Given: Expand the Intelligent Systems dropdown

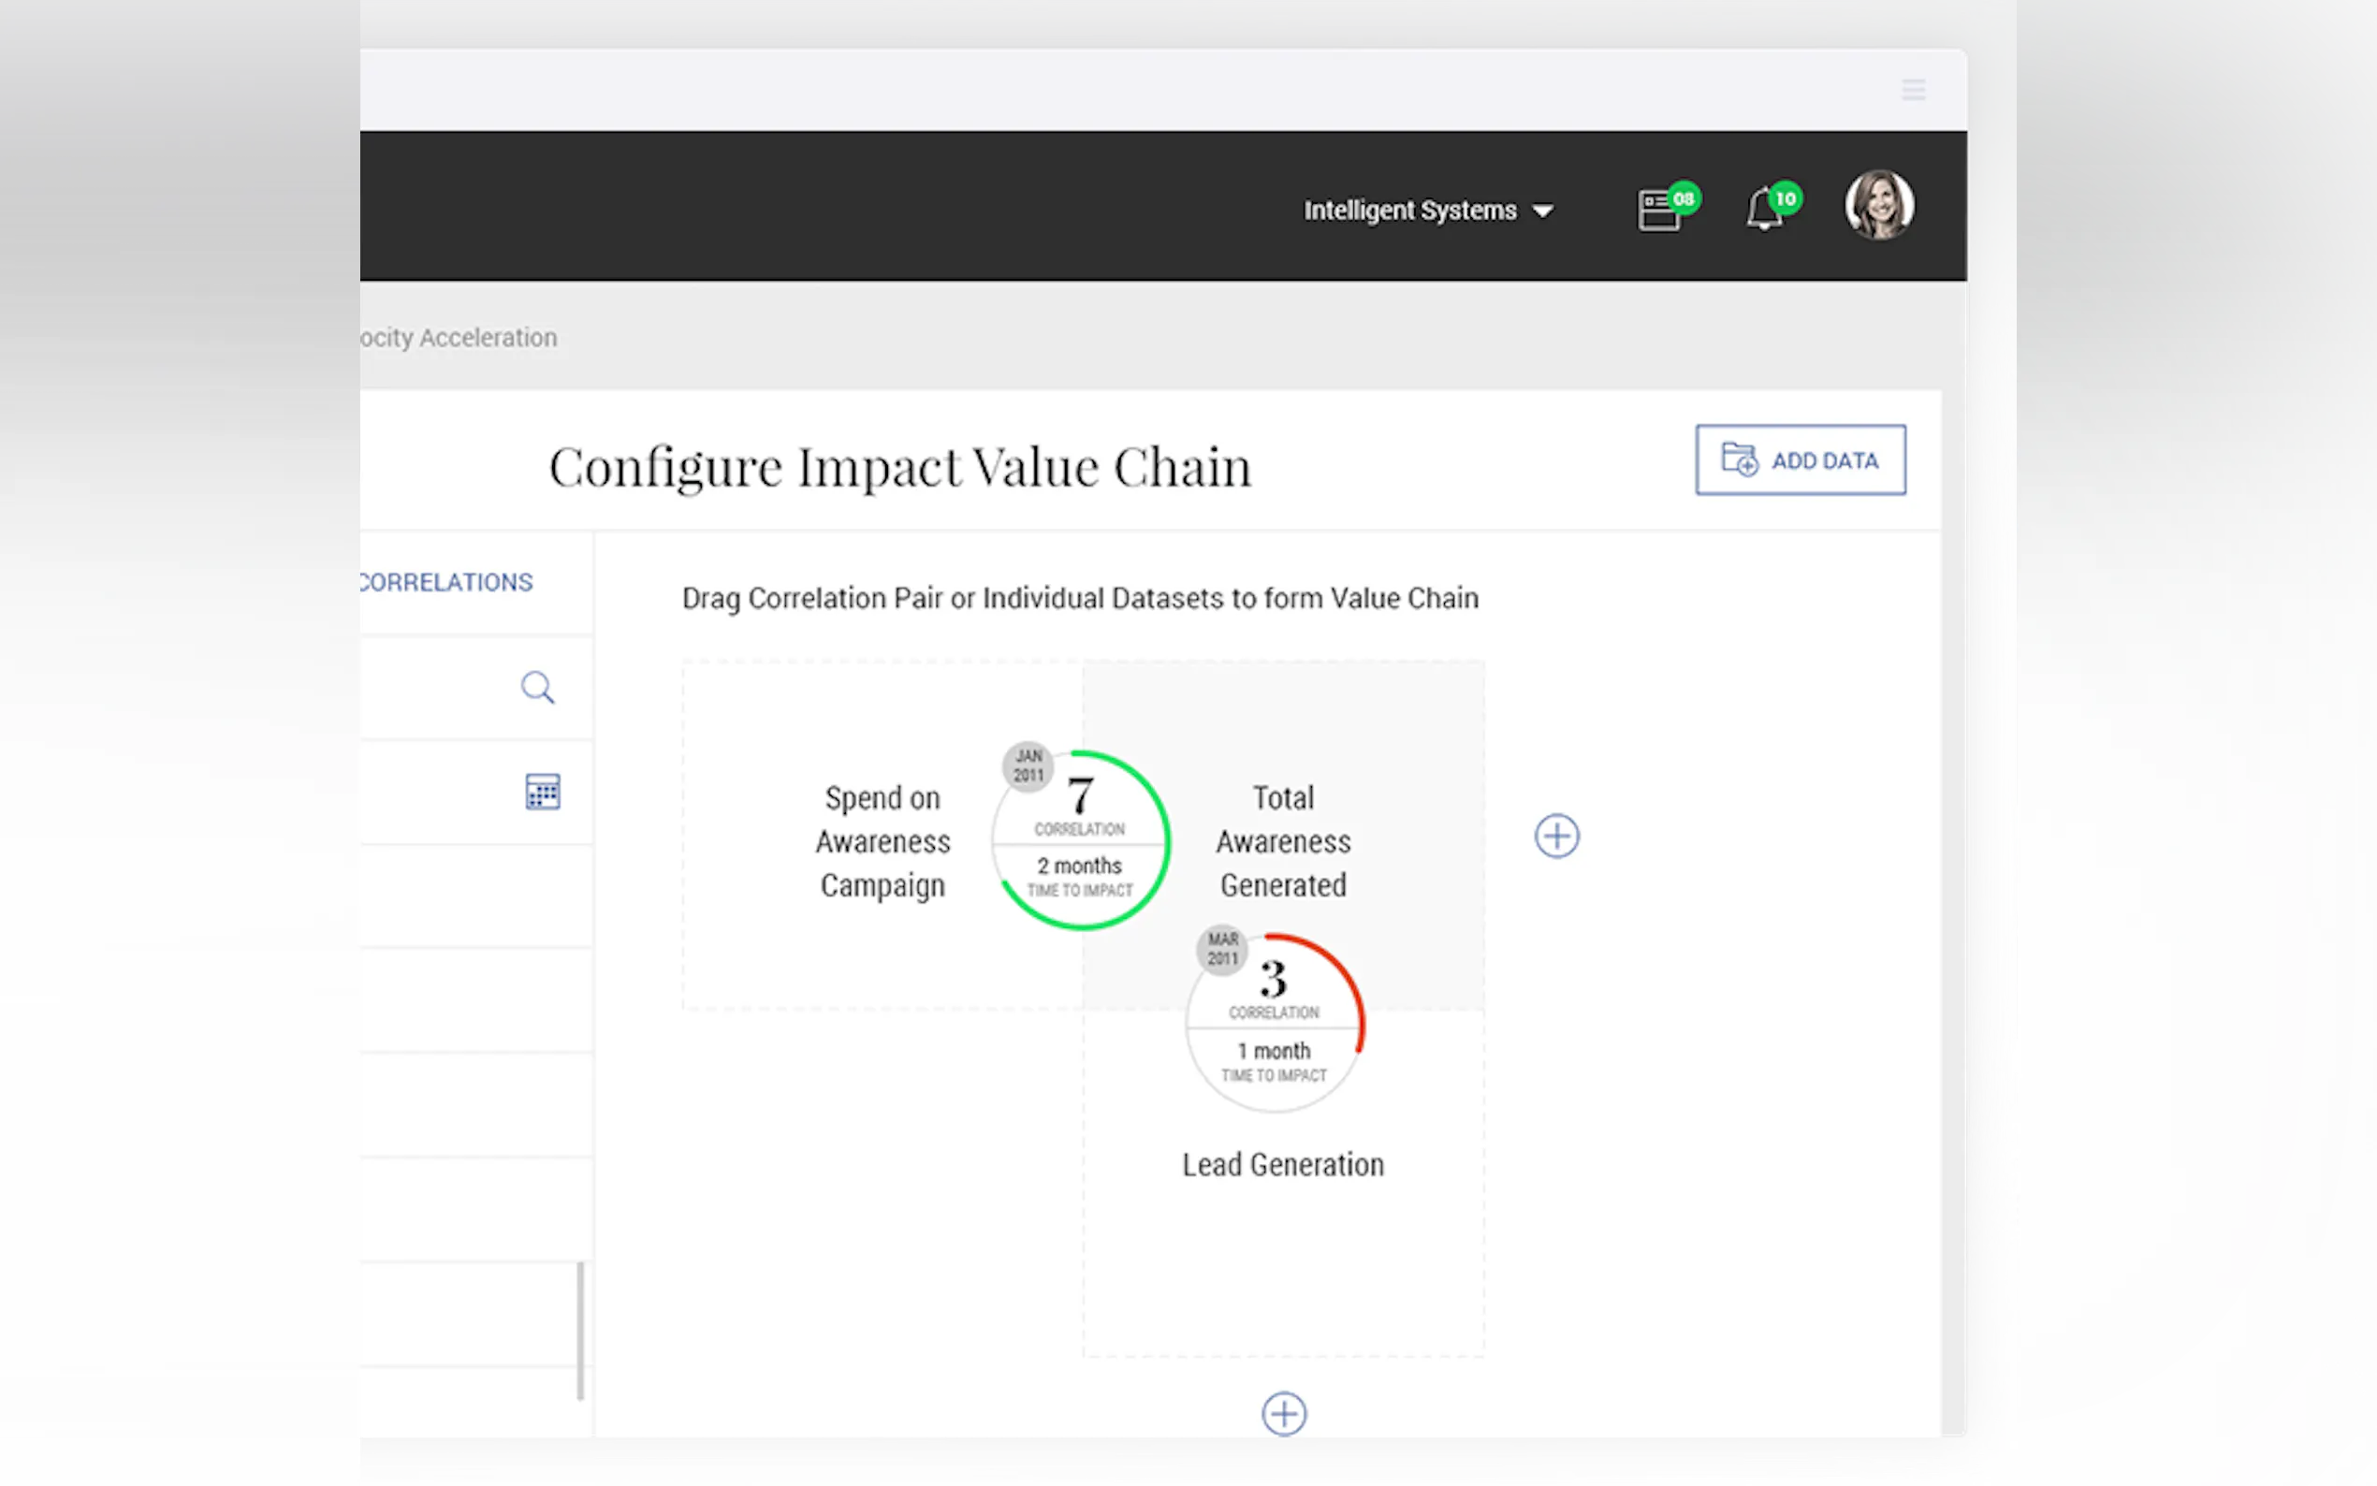Looking at the screenshot, I should (1409, 211).
